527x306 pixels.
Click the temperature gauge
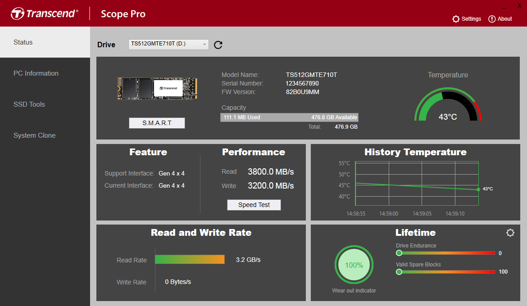point(448,104)
